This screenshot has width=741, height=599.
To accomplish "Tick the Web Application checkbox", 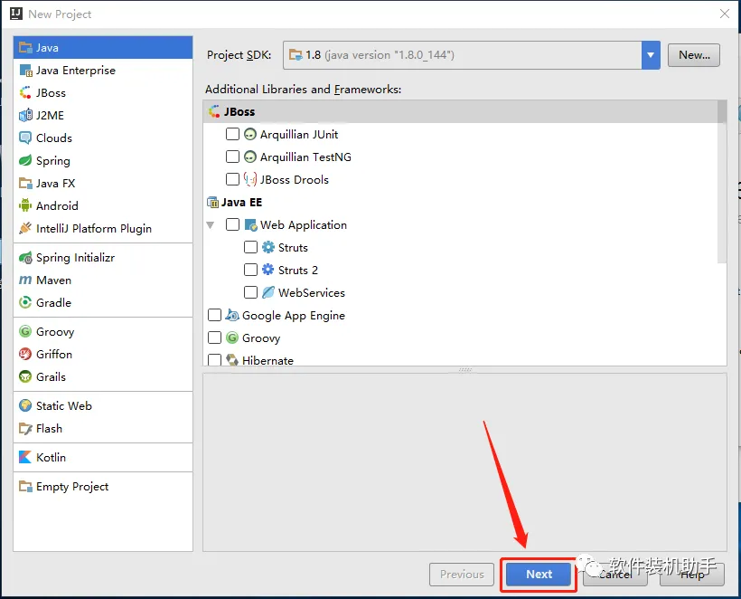I will (x=232, y=224).
